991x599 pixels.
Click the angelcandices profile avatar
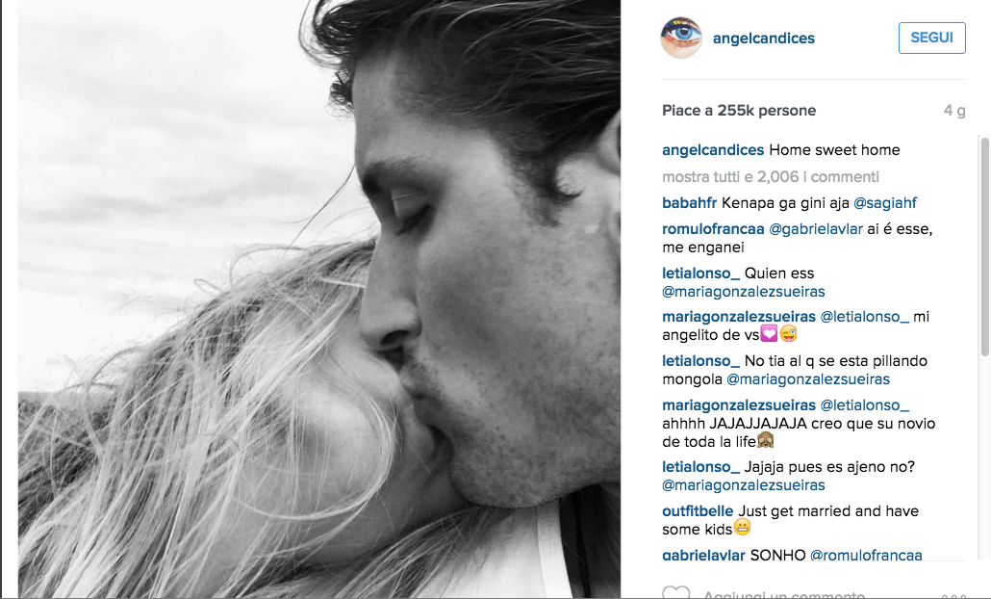680,38
